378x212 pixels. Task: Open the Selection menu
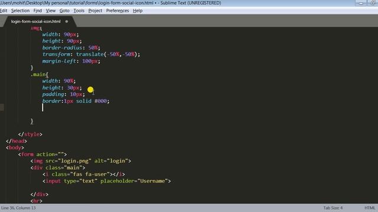pos(20,11)
